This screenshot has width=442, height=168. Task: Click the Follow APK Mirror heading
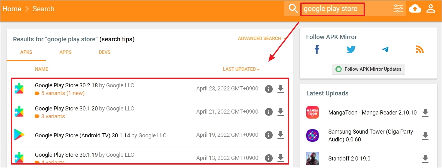[x=331, y=37]
